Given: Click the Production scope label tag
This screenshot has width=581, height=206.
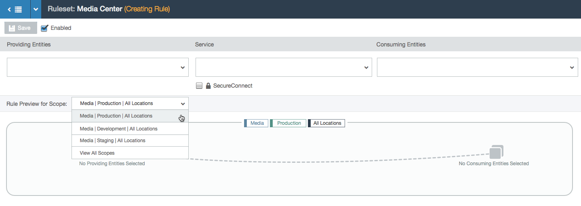Looking at the screenshot, I should (288, 123).
